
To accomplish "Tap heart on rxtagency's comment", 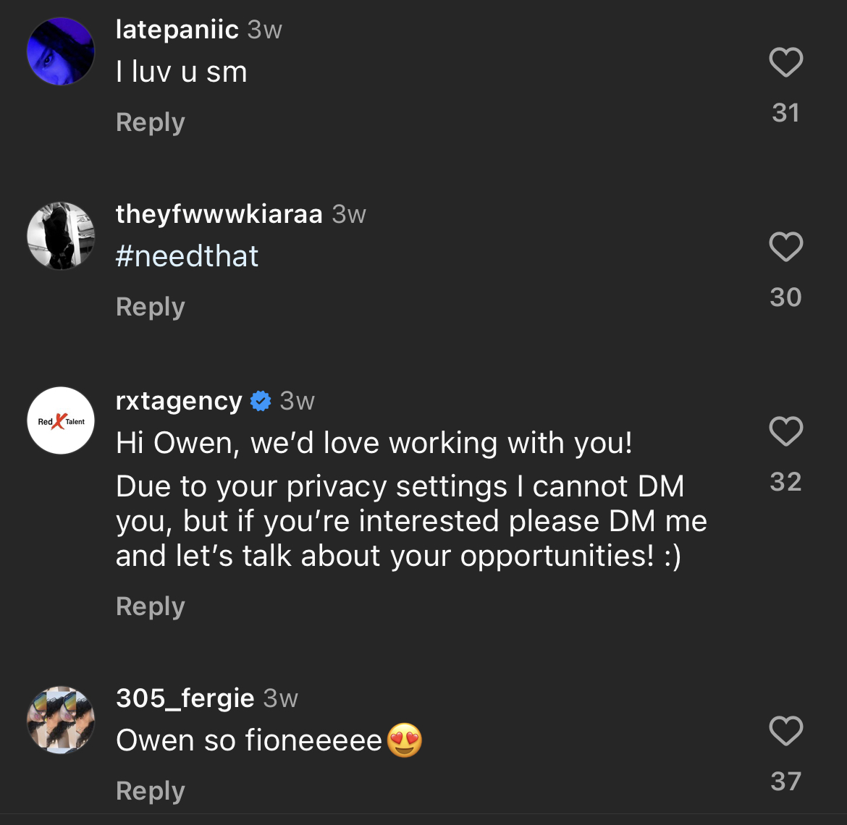I will point(785,431).
